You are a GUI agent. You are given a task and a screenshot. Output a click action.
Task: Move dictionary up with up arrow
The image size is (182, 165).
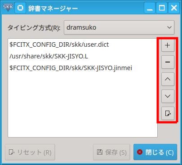pyautogui.click(x=168, y=79)
